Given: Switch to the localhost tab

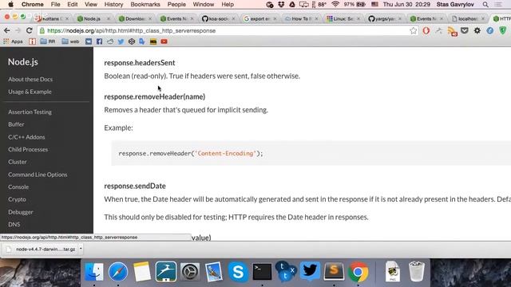Looking at the screenshot, I should pos(467,19).
